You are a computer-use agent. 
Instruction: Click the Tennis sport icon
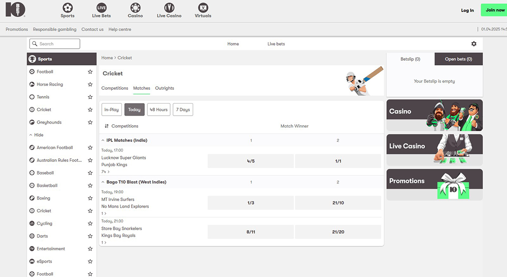coord(32,97)
